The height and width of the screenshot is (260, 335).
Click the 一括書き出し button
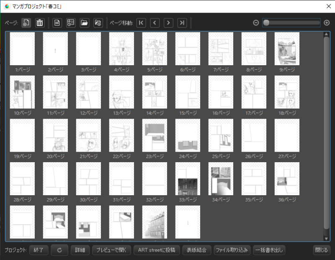(269, 250)
